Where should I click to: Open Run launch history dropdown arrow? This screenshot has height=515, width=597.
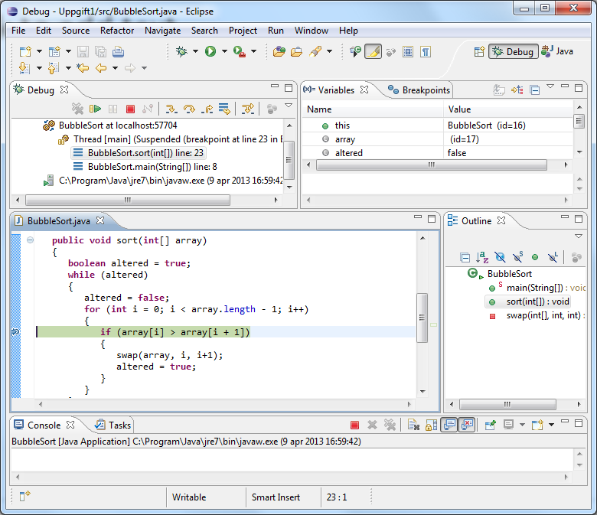click(x=224, y=51)
